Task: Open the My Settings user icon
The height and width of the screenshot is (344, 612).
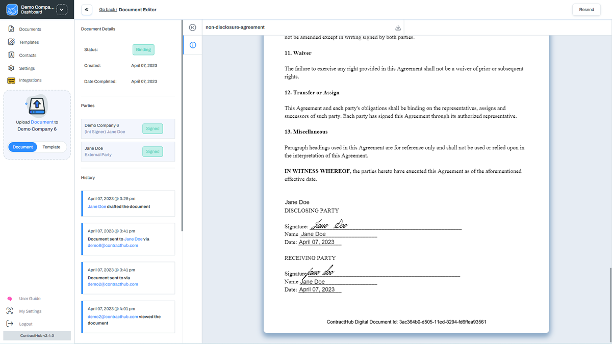Action: (x=10, y=311)
